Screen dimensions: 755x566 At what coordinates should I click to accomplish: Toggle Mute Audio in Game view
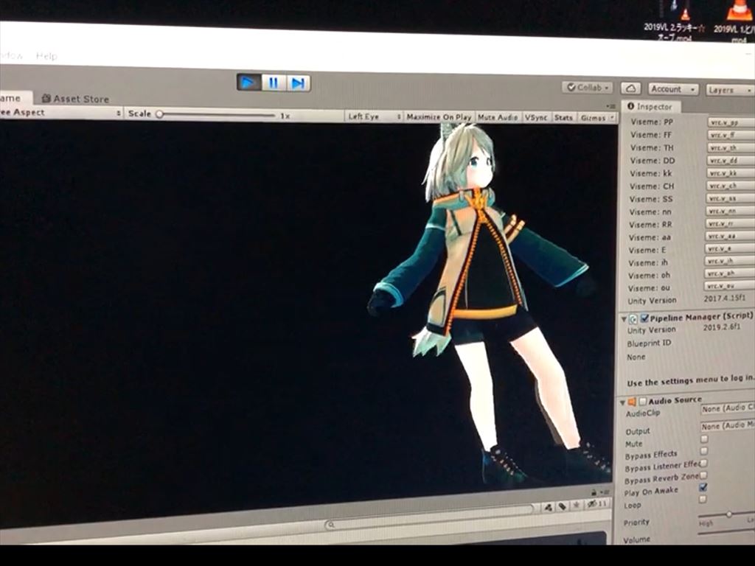[x=498, y=117]
